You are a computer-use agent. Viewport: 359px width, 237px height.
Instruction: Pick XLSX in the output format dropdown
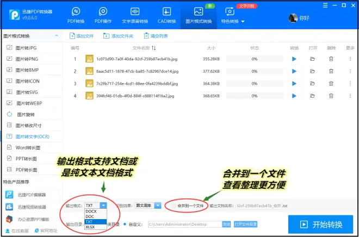pyautogui.click(x=90, y=227)
